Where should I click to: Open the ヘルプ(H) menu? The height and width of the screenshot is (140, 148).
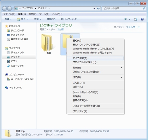pyautogui.click(x=57, y=14)
